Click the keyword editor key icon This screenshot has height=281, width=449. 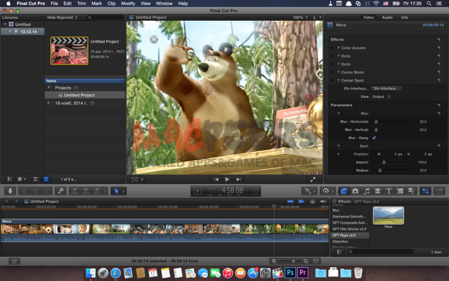[60, 191]
